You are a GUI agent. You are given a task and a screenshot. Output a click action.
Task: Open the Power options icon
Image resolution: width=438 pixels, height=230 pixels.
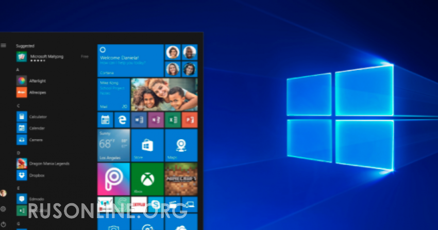(x=4, y=224)
